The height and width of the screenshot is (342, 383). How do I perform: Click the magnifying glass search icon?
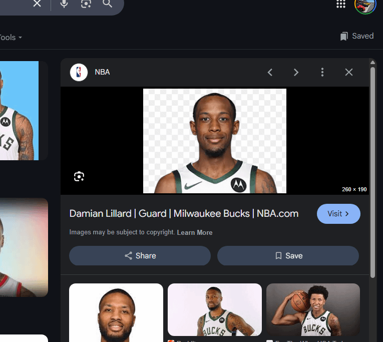[107, 4]
